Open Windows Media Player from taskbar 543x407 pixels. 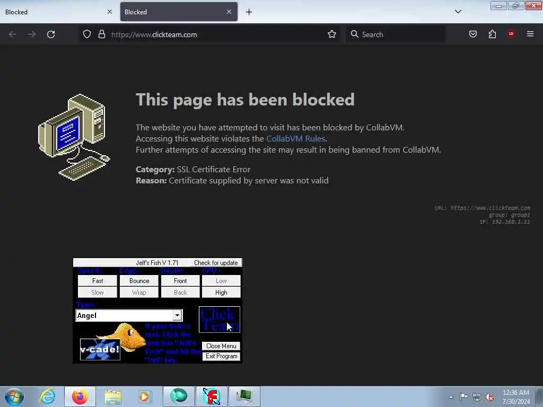[x=145, y=396]
